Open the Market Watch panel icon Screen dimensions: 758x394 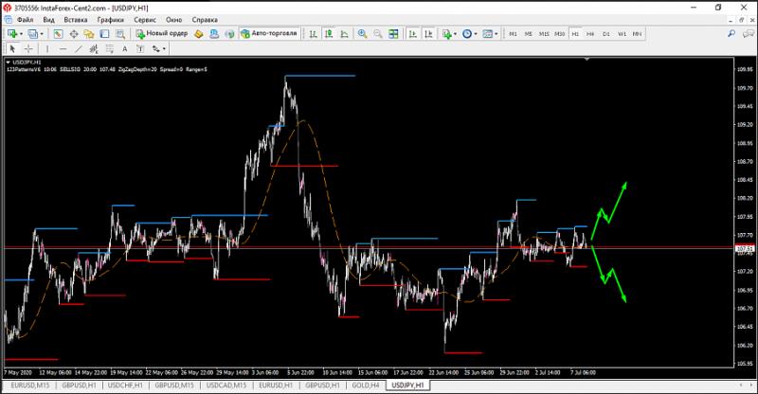[58, 34]
